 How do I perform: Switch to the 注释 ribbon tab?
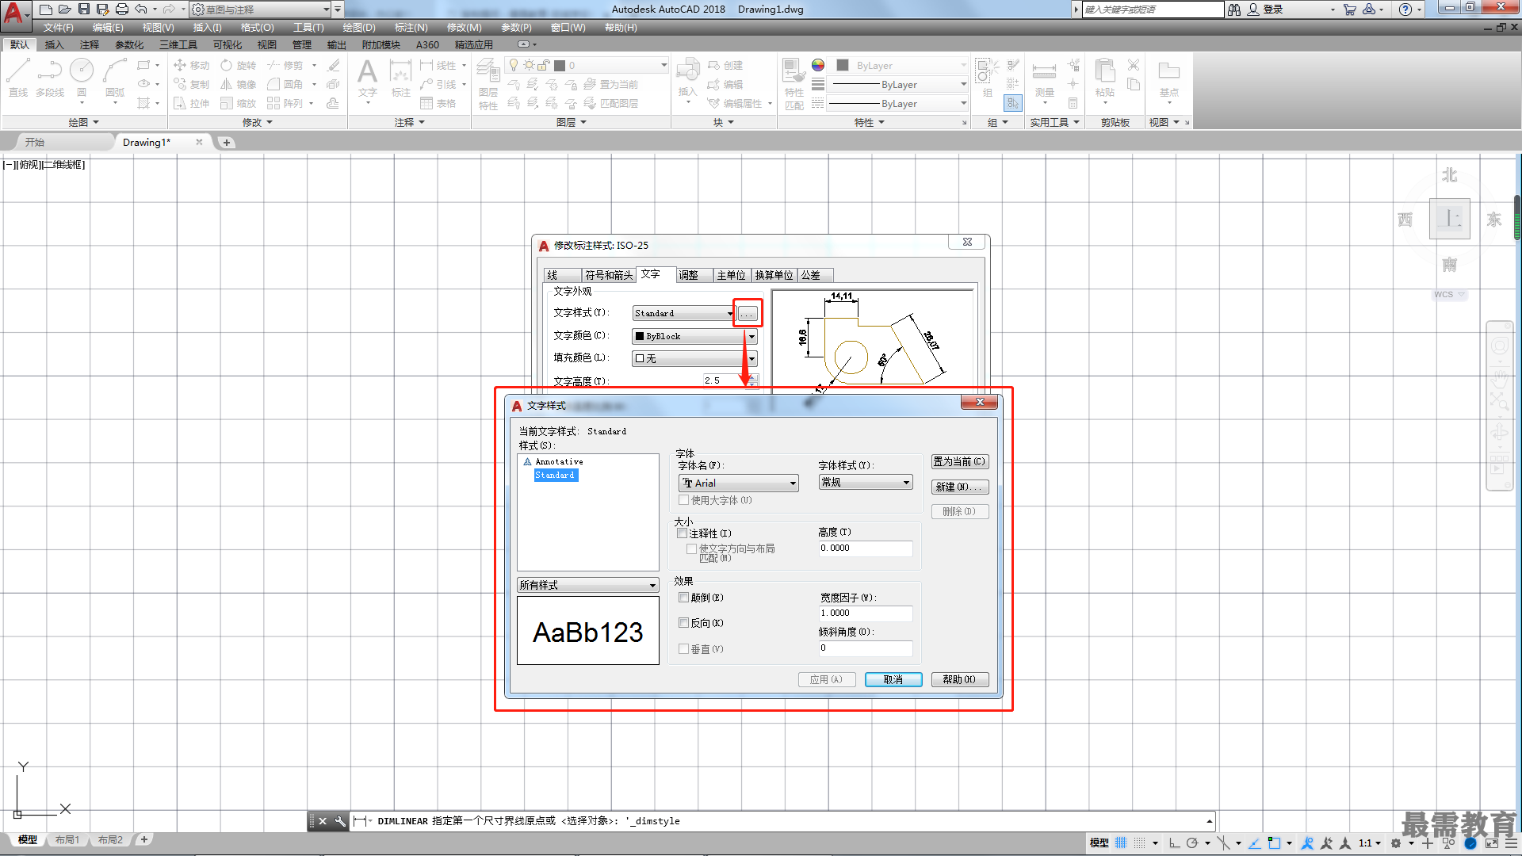point(90,45)
